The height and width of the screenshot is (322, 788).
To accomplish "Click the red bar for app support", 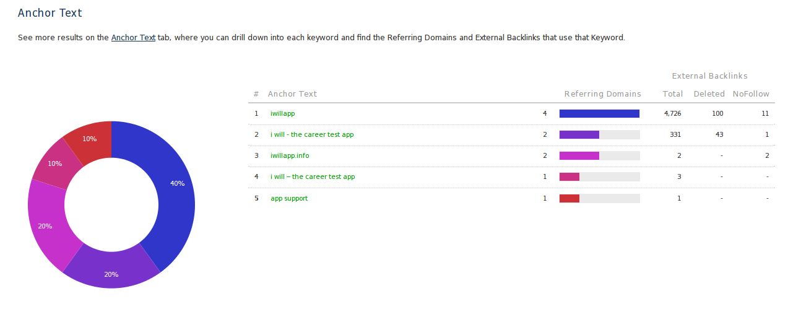I will click(569, 199).
